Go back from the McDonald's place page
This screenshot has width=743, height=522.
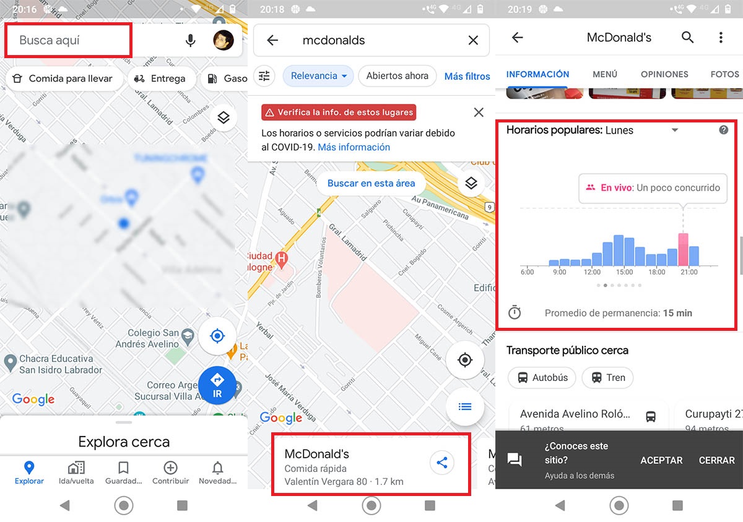pyautogui.click(x=518, y=38)
